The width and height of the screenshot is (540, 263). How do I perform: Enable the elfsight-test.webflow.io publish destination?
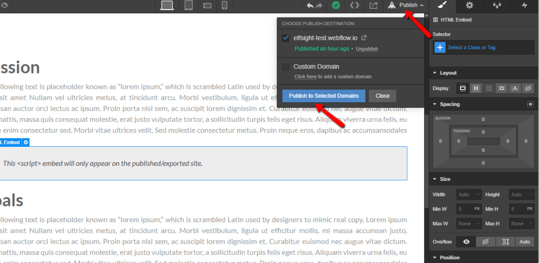coord(285,38)
